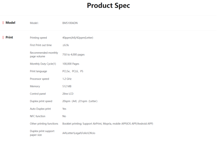Viewport: 217px width, 142px height.
Task: Click the Booklet printing functions description
Action: tap(107, 124)
